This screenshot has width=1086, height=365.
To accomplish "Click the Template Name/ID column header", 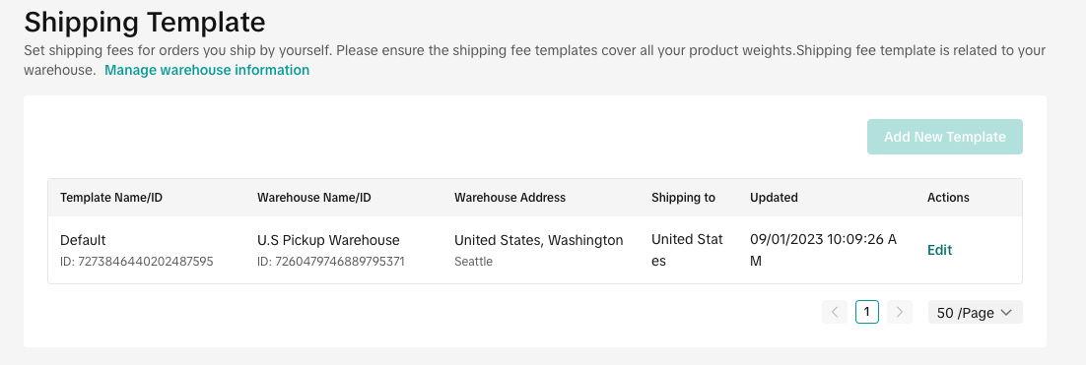I will [x=111, y=198].
